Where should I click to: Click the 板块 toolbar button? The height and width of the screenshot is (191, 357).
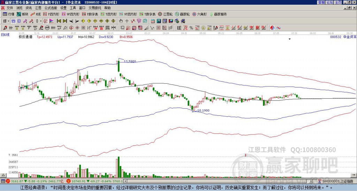click(23, 14)
